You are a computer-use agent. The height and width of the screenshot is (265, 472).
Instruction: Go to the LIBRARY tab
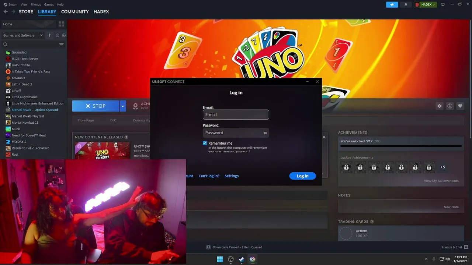47,12
